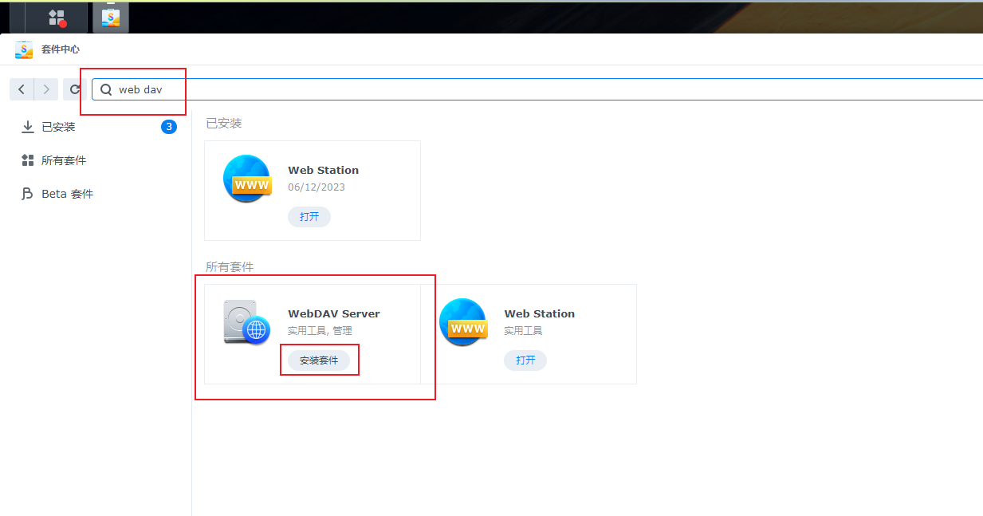
Task: Click the 套件中心 window title
Action: (61, 49)
